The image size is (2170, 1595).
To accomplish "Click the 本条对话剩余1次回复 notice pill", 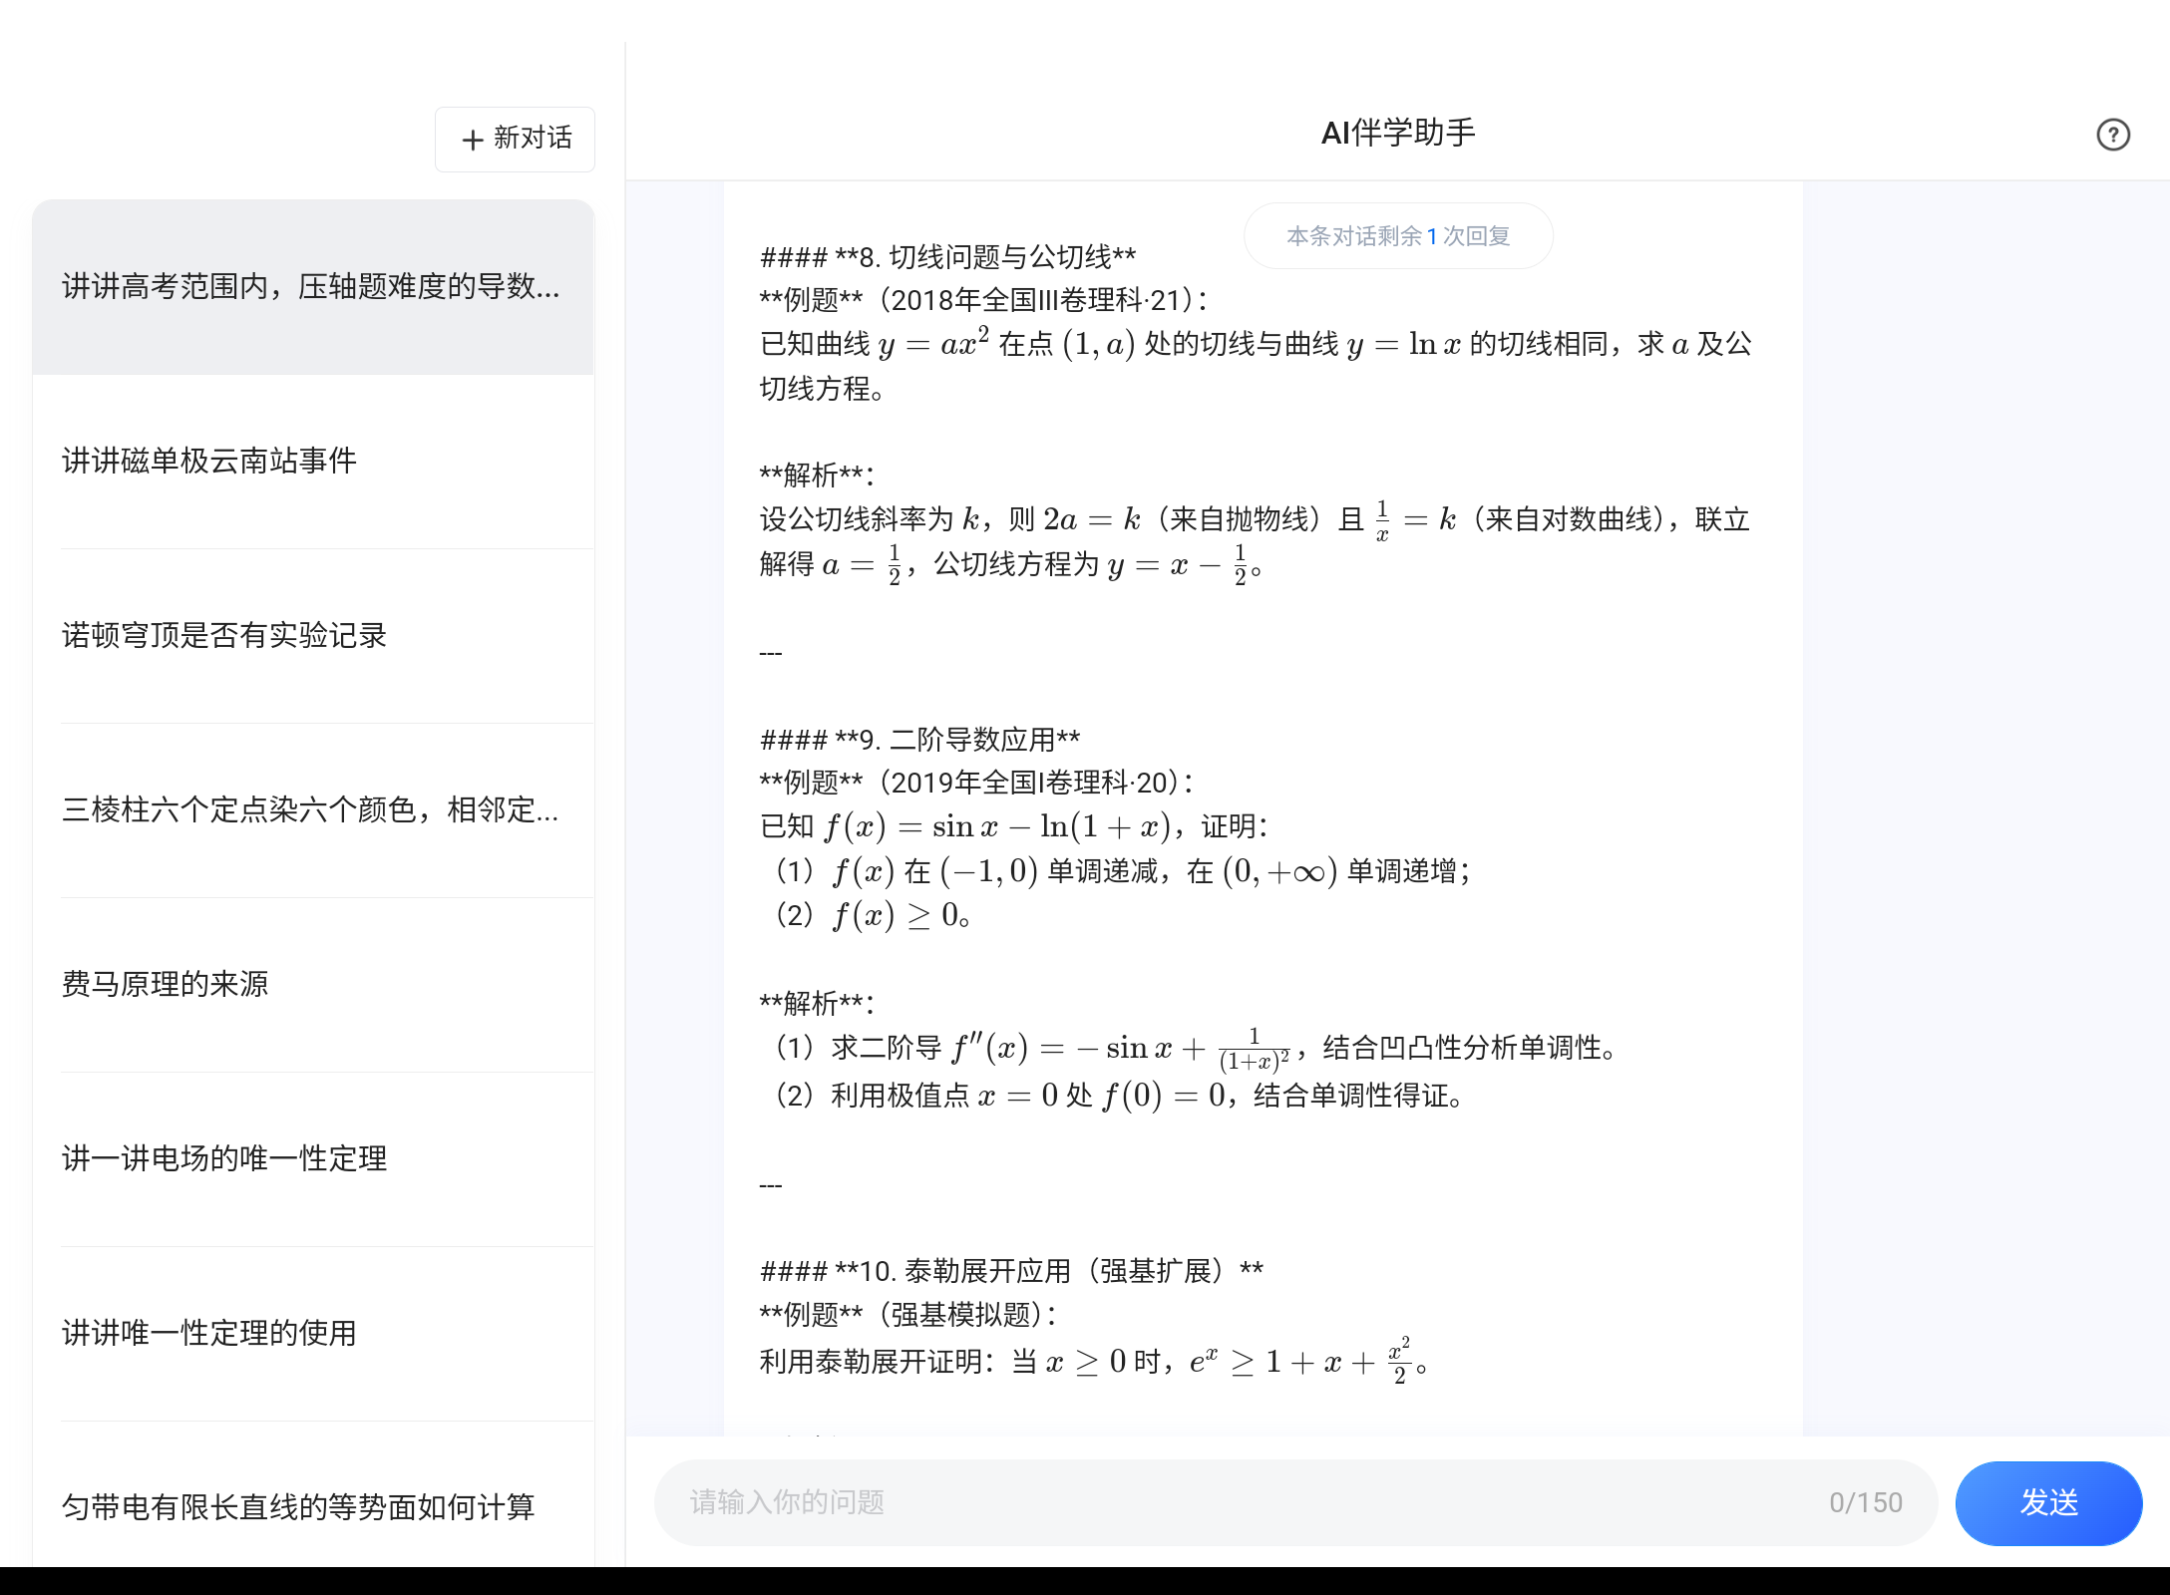I will pos(1398,236).
